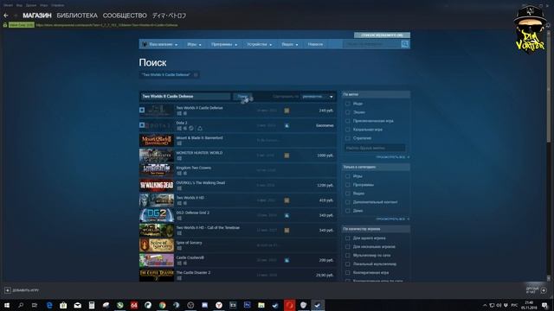Click the search term input field
The height and width of the screenshot is (311, 554).
click(185, 96)
